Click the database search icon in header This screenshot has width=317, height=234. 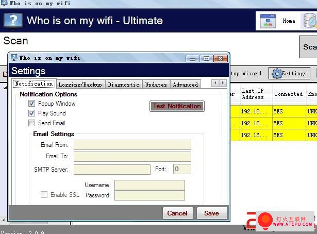(x=309, y=21)
